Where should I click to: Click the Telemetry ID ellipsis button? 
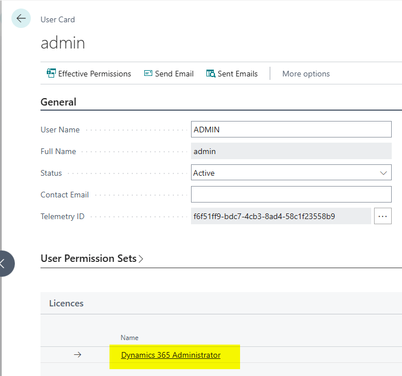383,216
